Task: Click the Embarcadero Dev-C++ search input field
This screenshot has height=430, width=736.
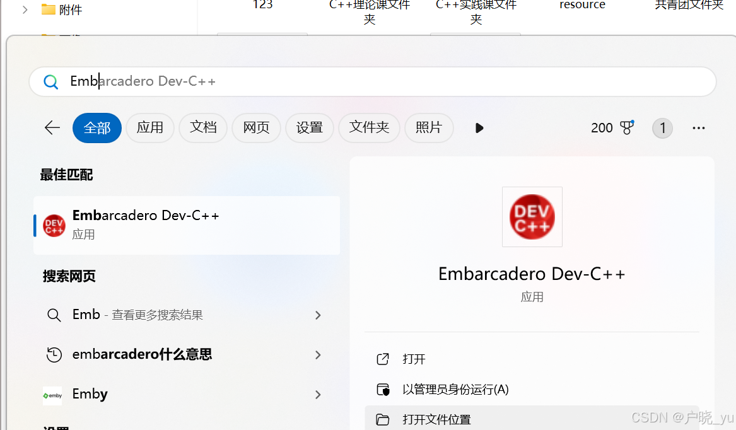Action: point(372,82)
